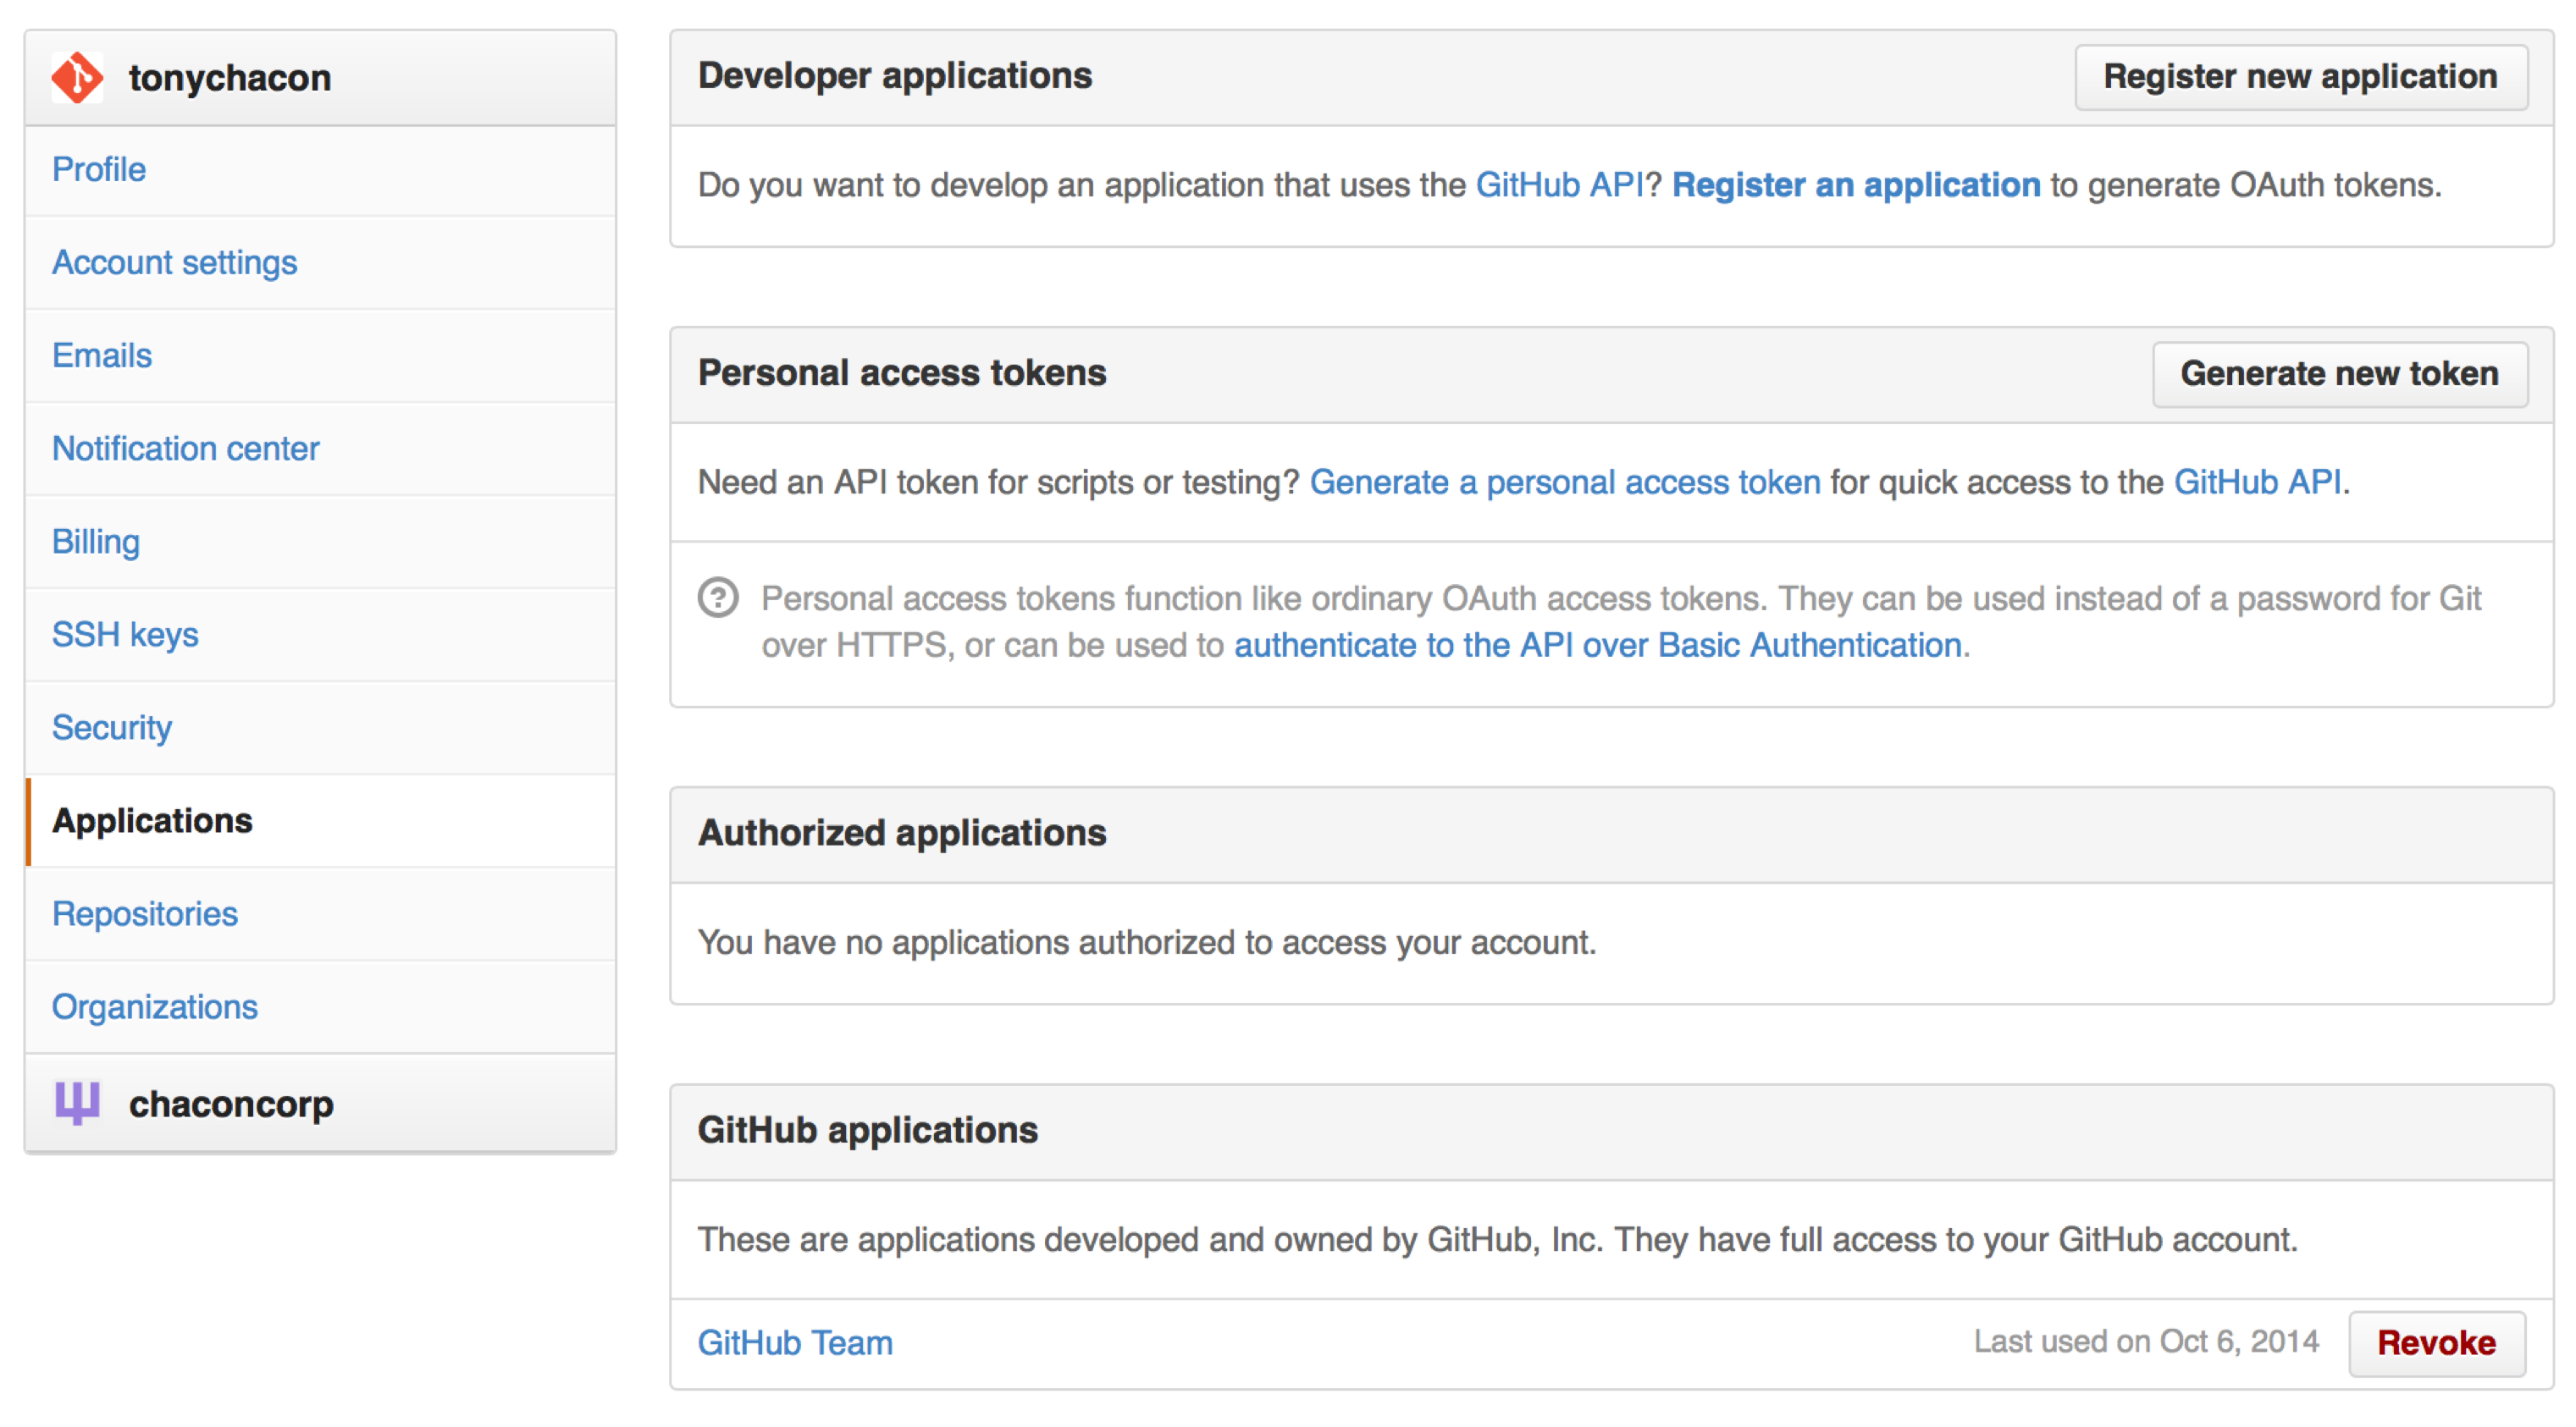The width and height of the screenshot is (2576, 1427).
Task: Open the Security settings
Action: (112, 726)
